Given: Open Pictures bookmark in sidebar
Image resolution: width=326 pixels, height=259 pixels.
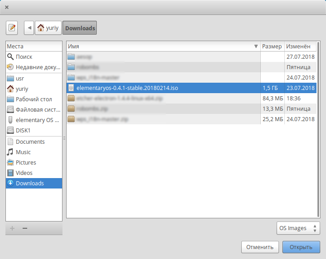Looking at the screenshot, I should click(34, 163).
